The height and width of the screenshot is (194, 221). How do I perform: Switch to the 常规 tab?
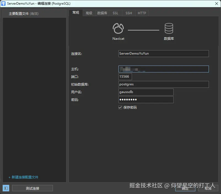(76, 13)
